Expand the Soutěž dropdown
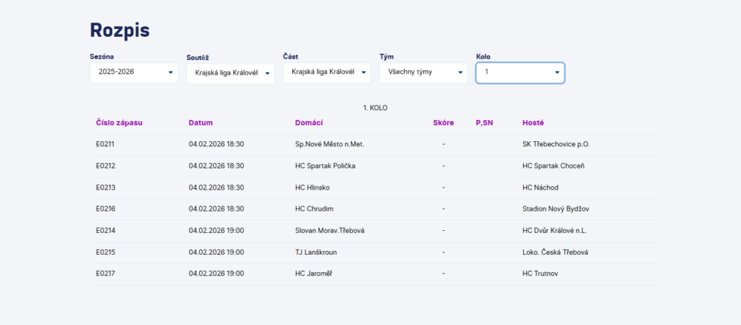The image size is (741, 325). point(230,73)
